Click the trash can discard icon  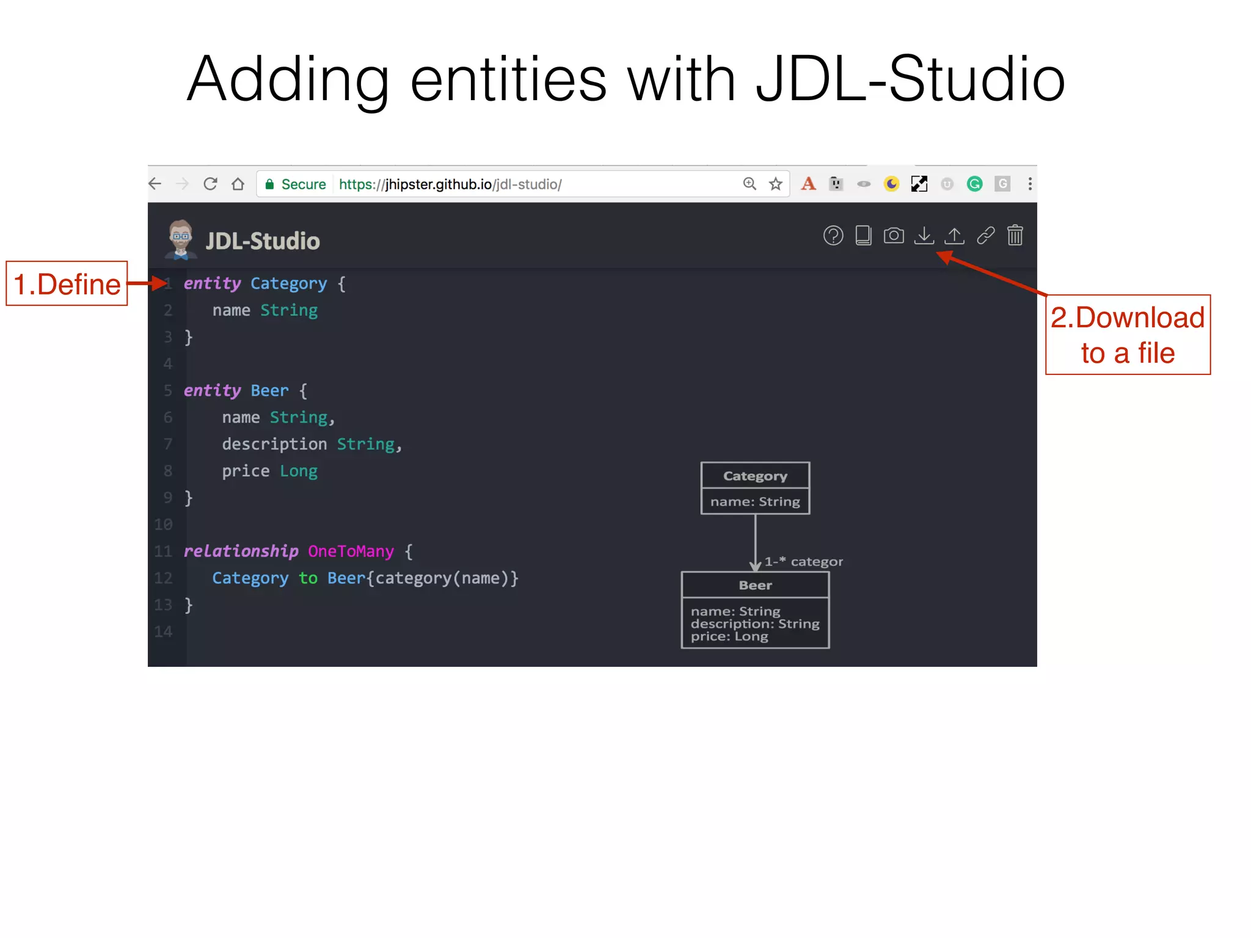point(1015,236)
